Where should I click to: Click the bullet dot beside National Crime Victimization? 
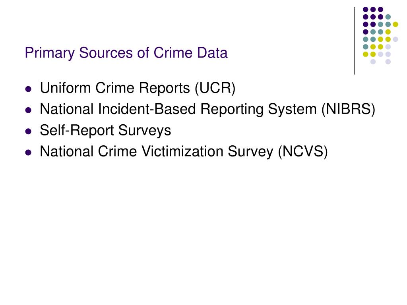point(28,152)
